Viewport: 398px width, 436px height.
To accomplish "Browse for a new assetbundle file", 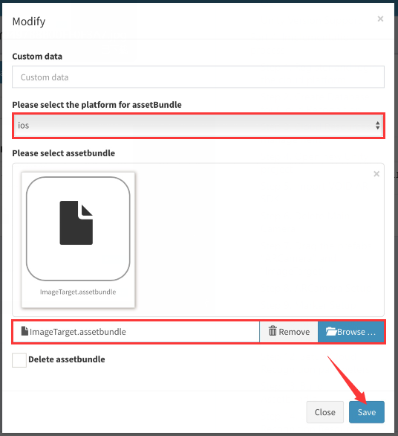I will 350,332.
